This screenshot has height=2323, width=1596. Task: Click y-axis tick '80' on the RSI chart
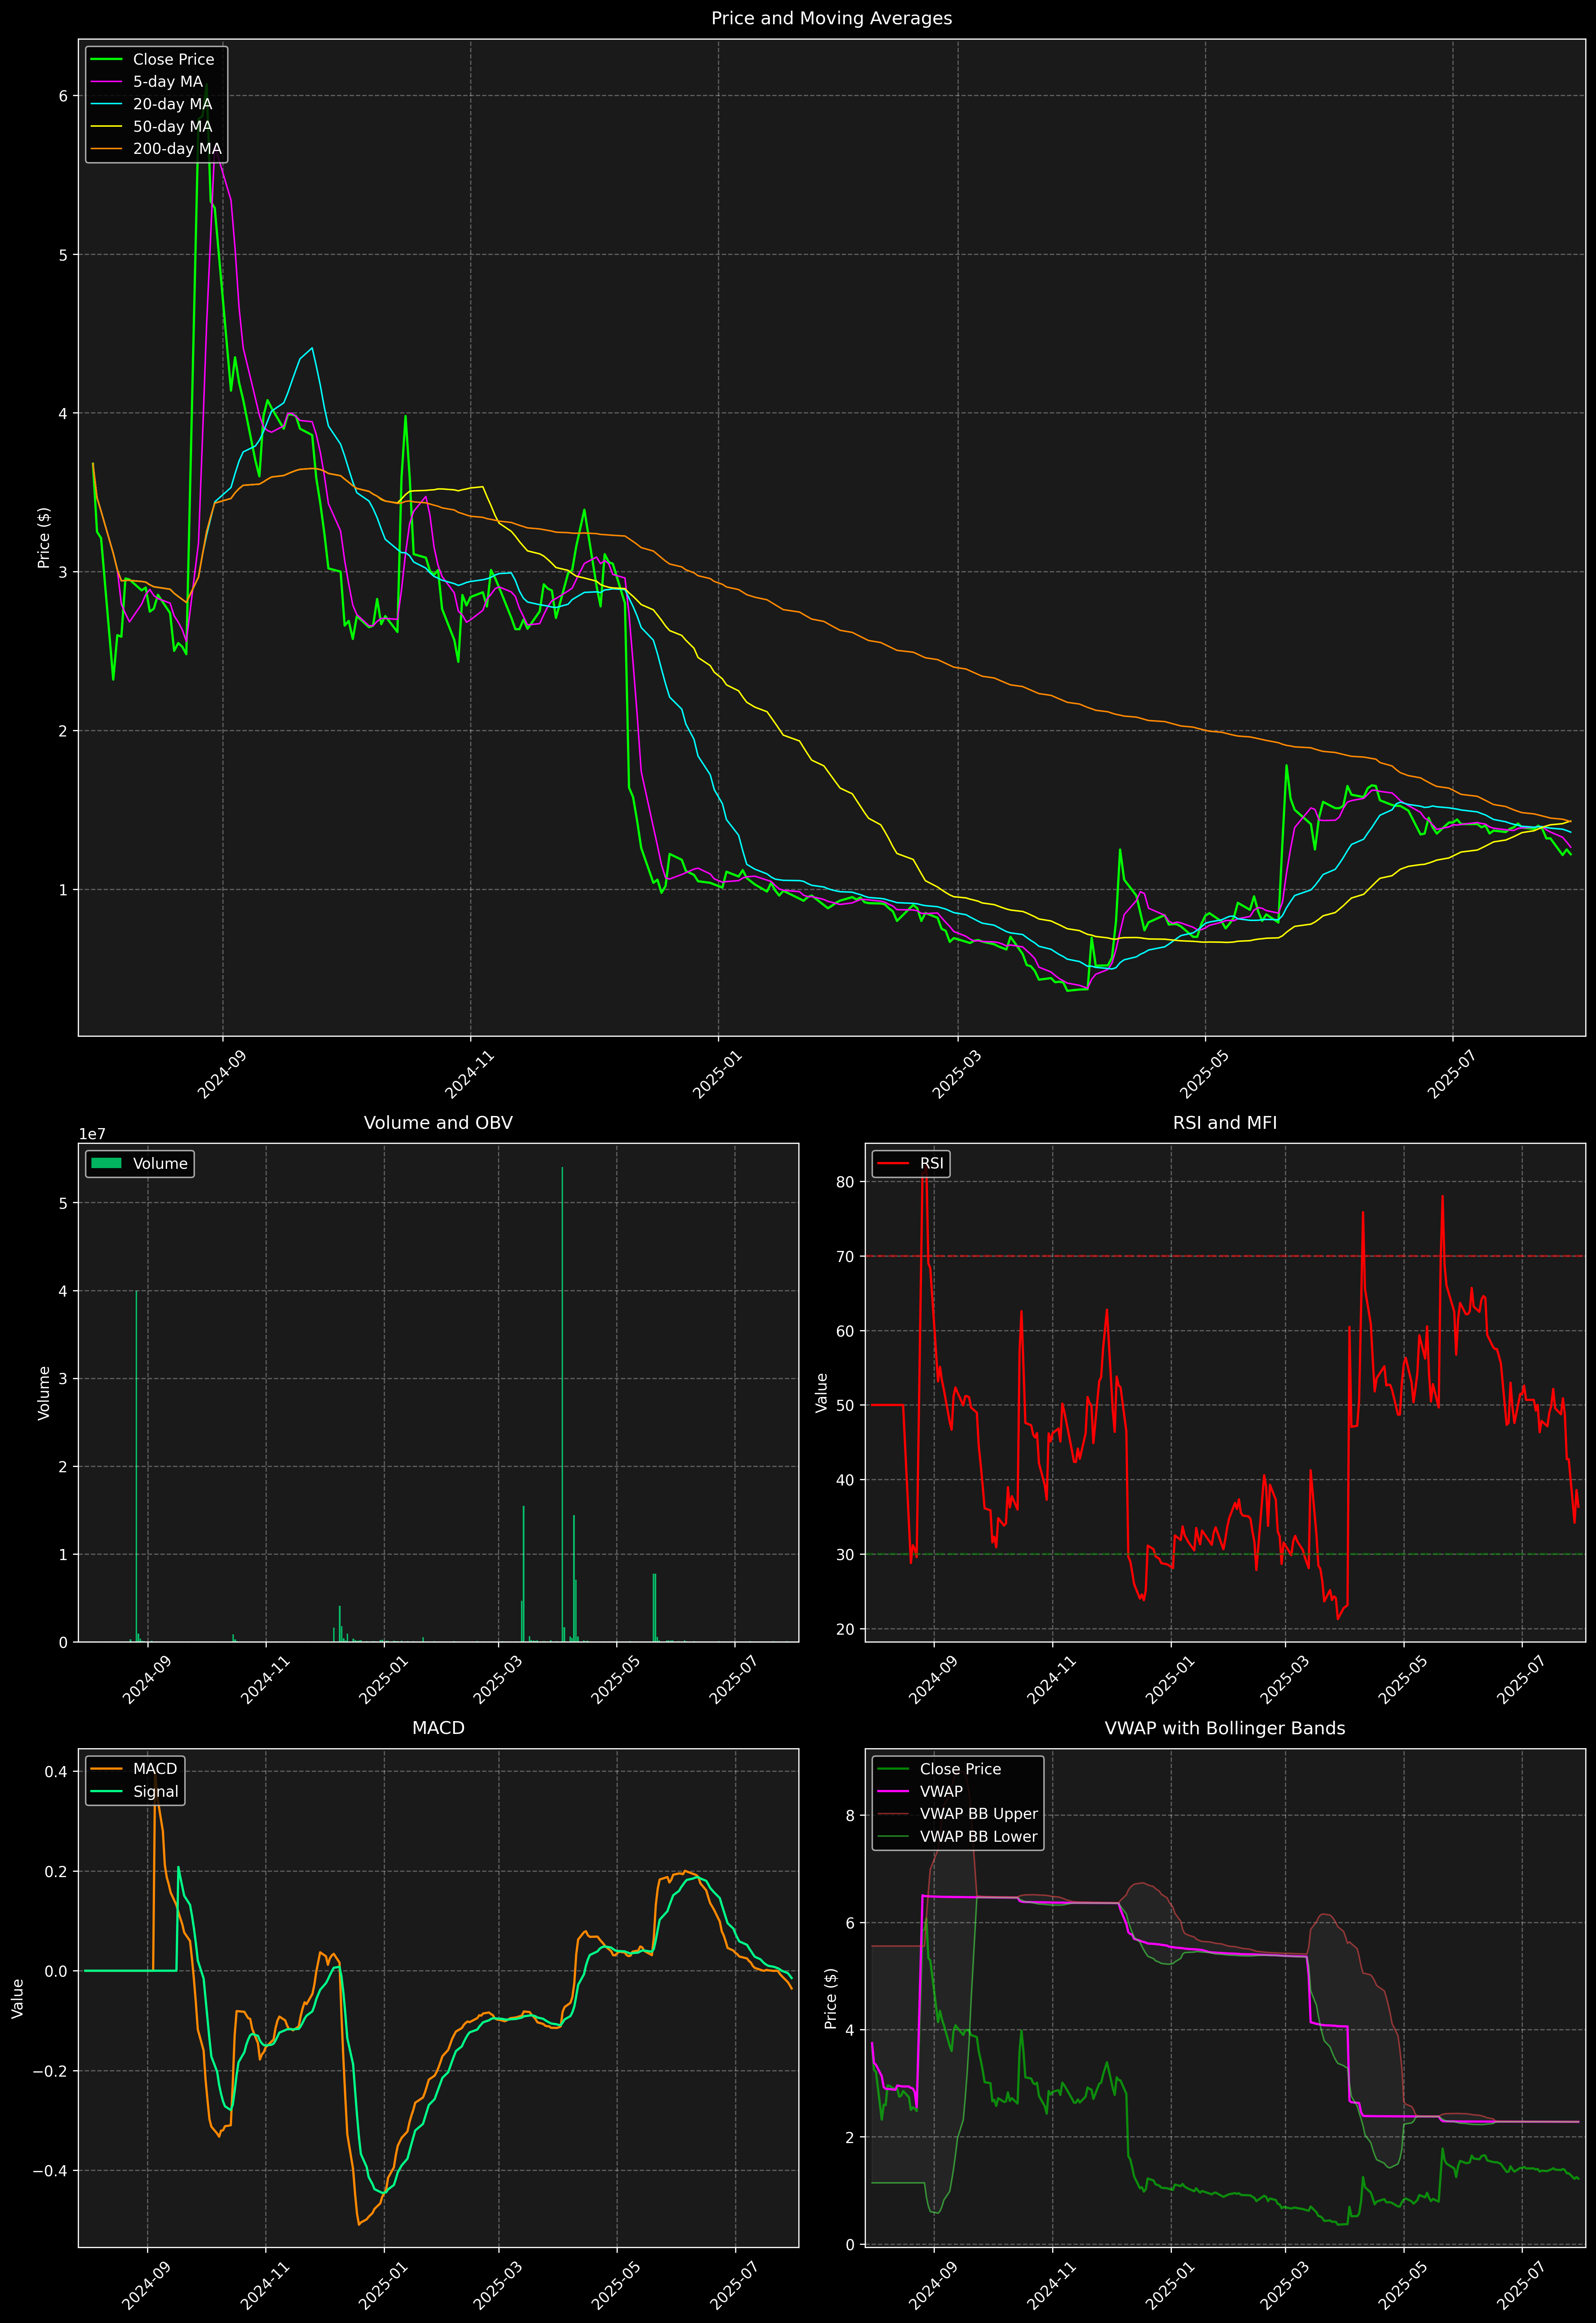click(x=846, y=1181)
